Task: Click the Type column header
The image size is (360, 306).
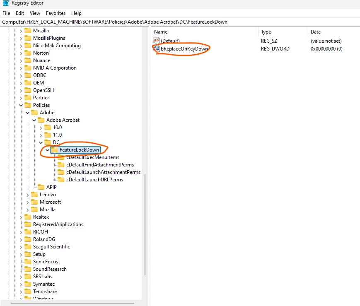Action: (x=266, y=32)
